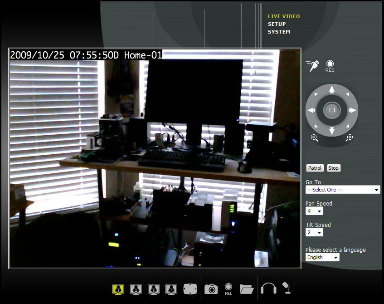This screenshot has height=304, width=384.
Task: Open the SYSTEM menu
Action: pyautogui.click(x=279, y=32)
